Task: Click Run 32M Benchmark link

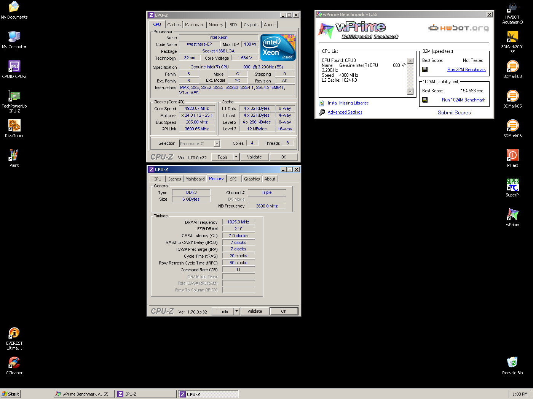Action: coord(466,70)
